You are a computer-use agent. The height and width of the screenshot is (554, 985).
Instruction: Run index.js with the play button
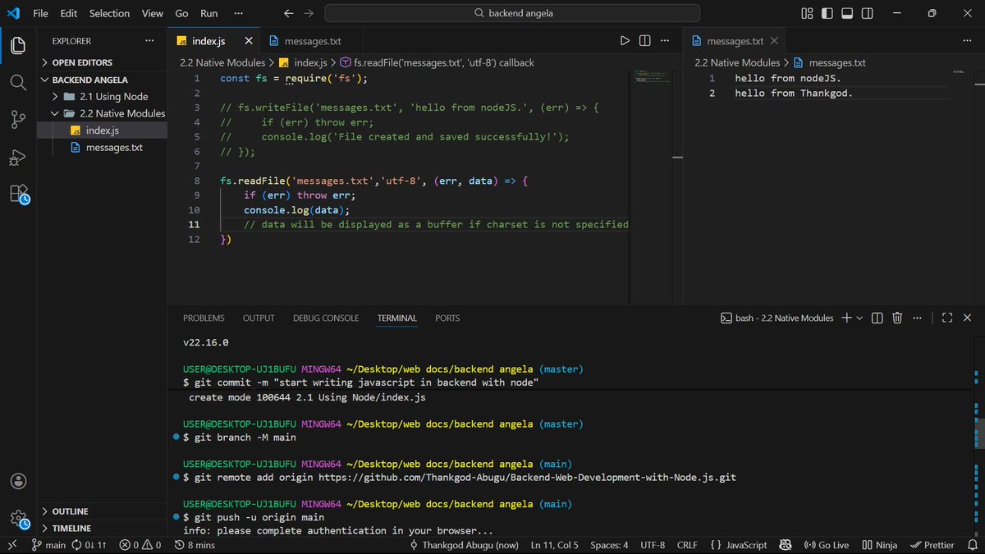tap(625, 39)
